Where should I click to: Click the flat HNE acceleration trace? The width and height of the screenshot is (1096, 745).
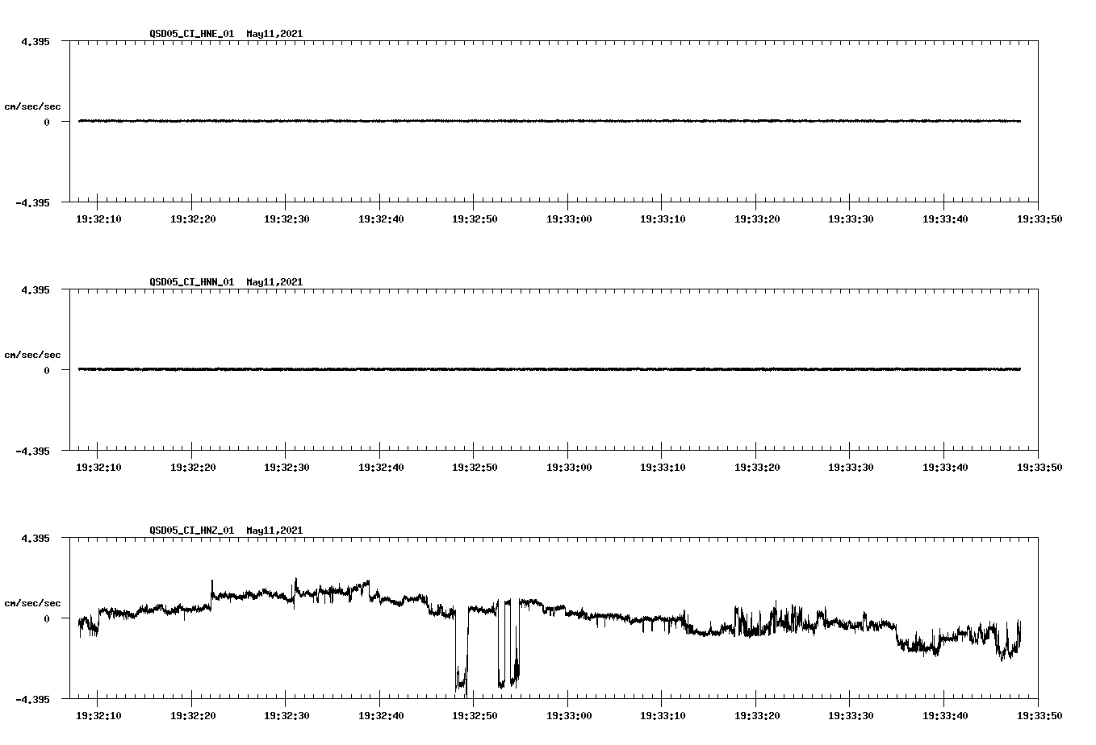click(550, 121)
